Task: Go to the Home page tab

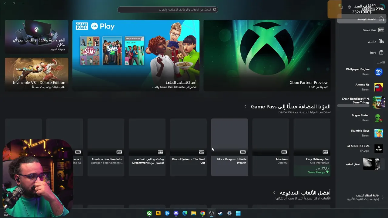Action: [x=361, y=19]
